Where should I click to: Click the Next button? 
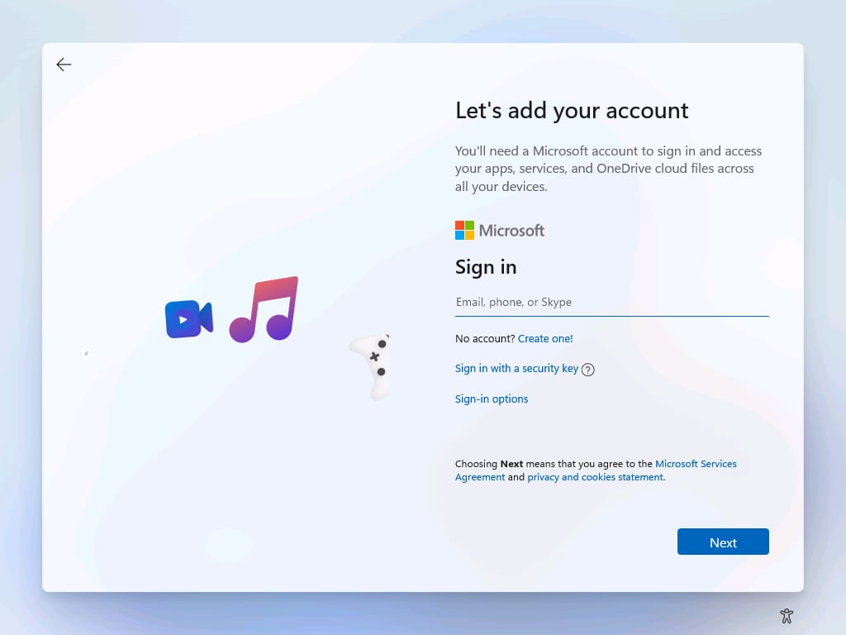click(722, 542)
